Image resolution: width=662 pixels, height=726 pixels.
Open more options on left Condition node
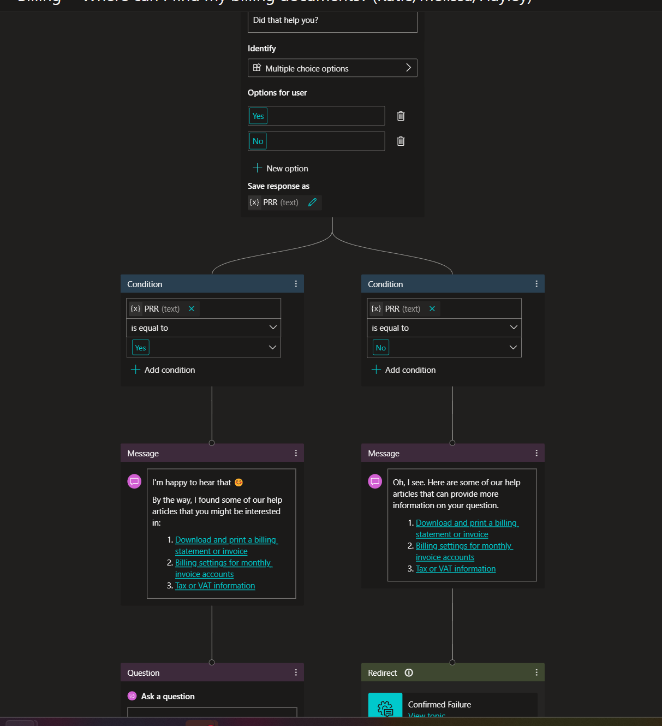[x=296, y=284]
